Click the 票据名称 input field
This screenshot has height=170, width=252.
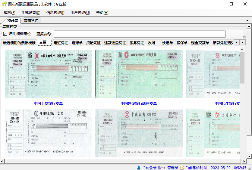[x=140, y=34]
